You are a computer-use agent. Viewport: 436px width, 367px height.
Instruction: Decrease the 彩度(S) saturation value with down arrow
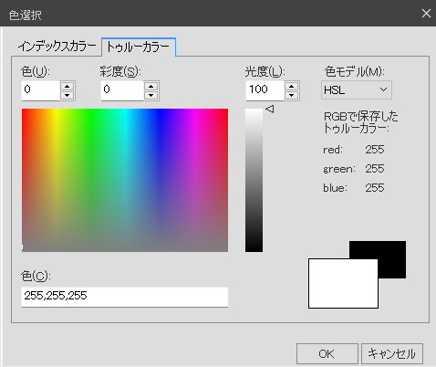click(x=151, y=95)
